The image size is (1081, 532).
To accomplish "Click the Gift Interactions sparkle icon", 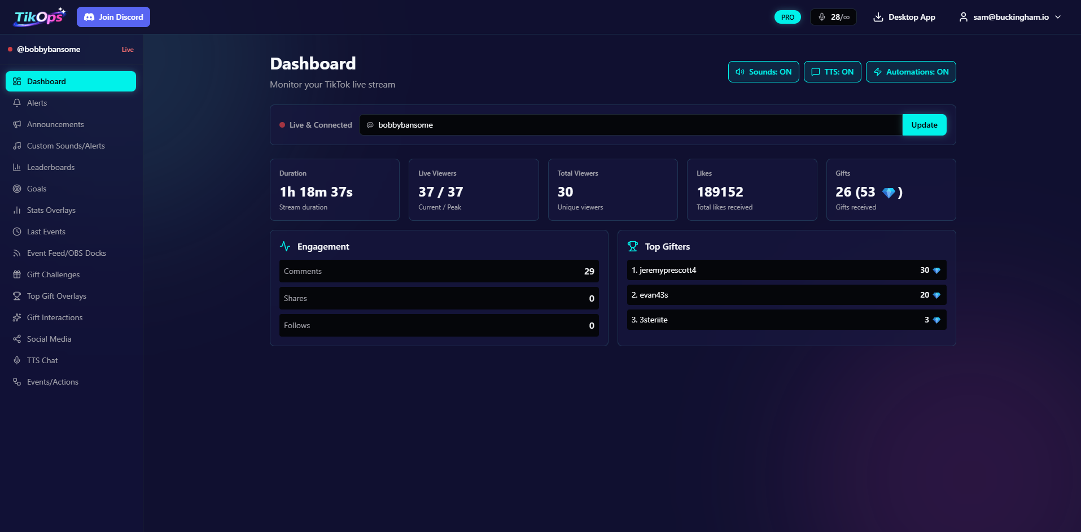I will click(x=17, y=317).
